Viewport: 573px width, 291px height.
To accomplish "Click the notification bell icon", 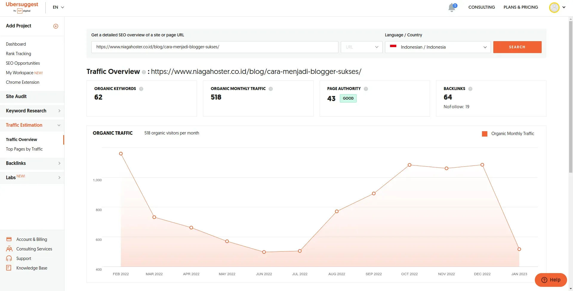I will (x=452, y=8).
